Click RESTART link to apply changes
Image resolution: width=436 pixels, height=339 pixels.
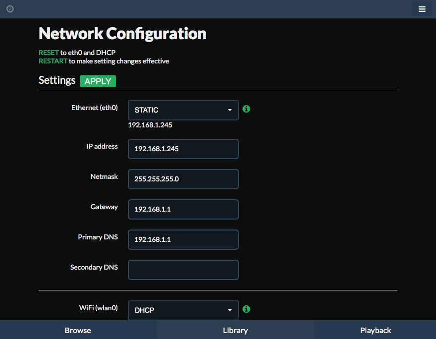[53, 61]
